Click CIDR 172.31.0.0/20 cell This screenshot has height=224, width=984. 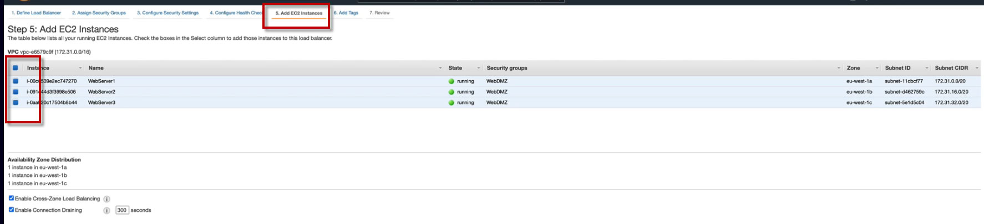(x=950, y=81)
